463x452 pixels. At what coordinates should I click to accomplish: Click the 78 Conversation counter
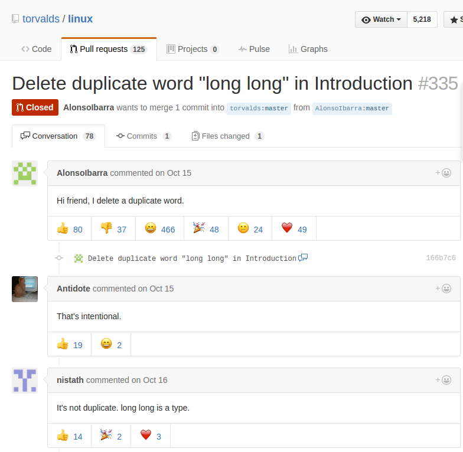point(90,136)
